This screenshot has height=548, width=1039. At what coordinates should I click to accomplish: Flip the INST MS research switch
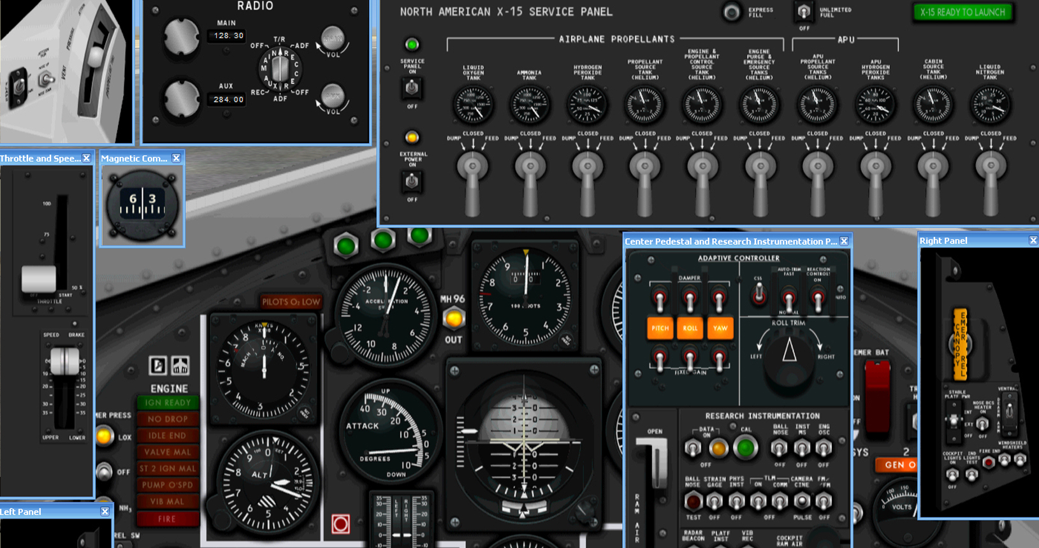(x=802, y=449)
